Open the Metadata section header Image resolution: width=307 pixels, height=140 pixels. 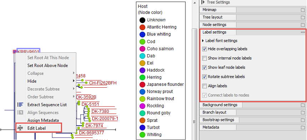(x=218, y=127)
